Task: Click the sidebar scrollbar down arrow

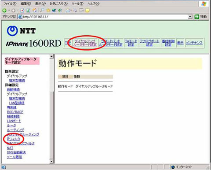Action: click(x=51, y=161)
